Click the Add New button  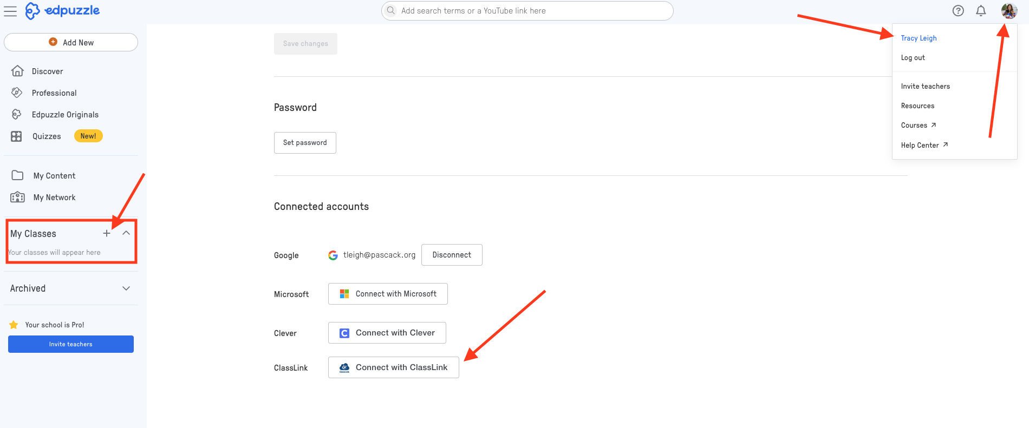point(71,42)
